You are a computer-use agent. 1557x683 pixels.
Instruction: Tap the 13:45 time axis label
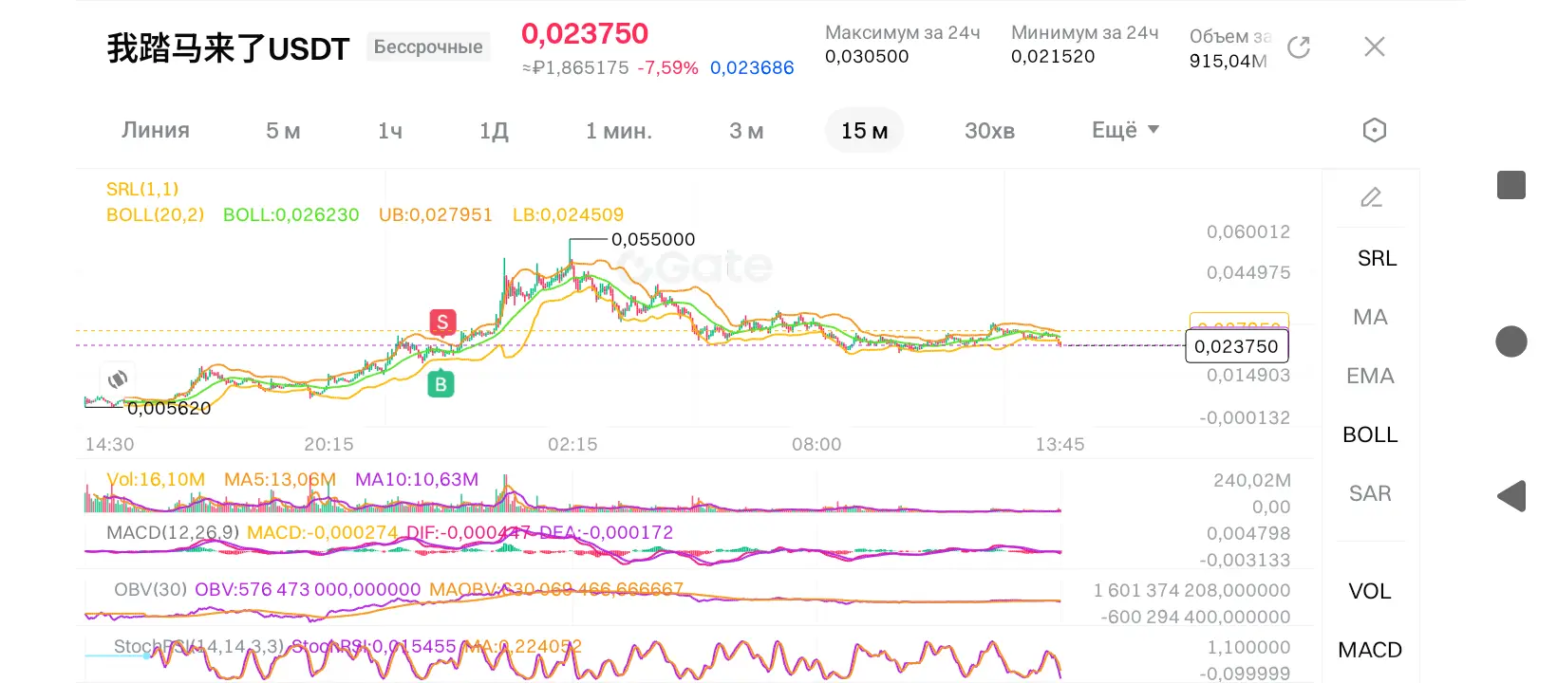click(x=1060, y=444)
